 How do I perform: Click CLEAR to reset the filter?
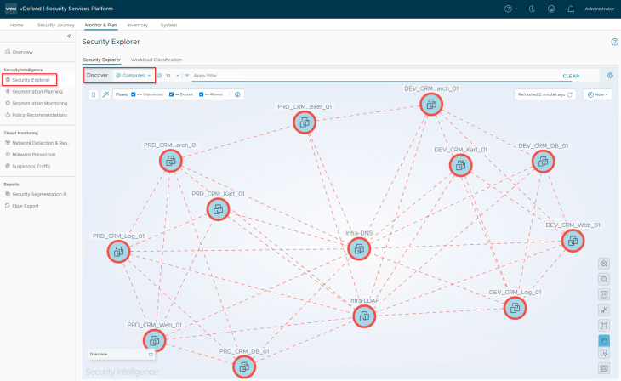coord(571,76)
